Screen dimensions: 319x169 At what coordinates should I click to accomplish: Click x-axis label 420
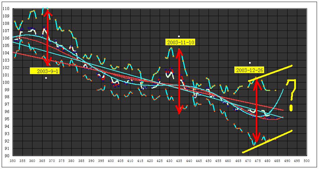[x=150, y=161]
